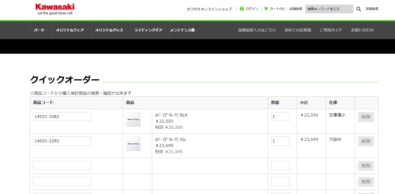The width and height of the screenshot is (395, 194).
Task: Click the magnifier search icon
Action: tap(359, 9)
